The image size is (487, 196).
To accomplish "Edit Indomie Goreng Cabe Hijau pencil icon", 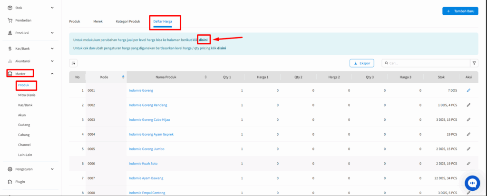I will pos(468,119).
